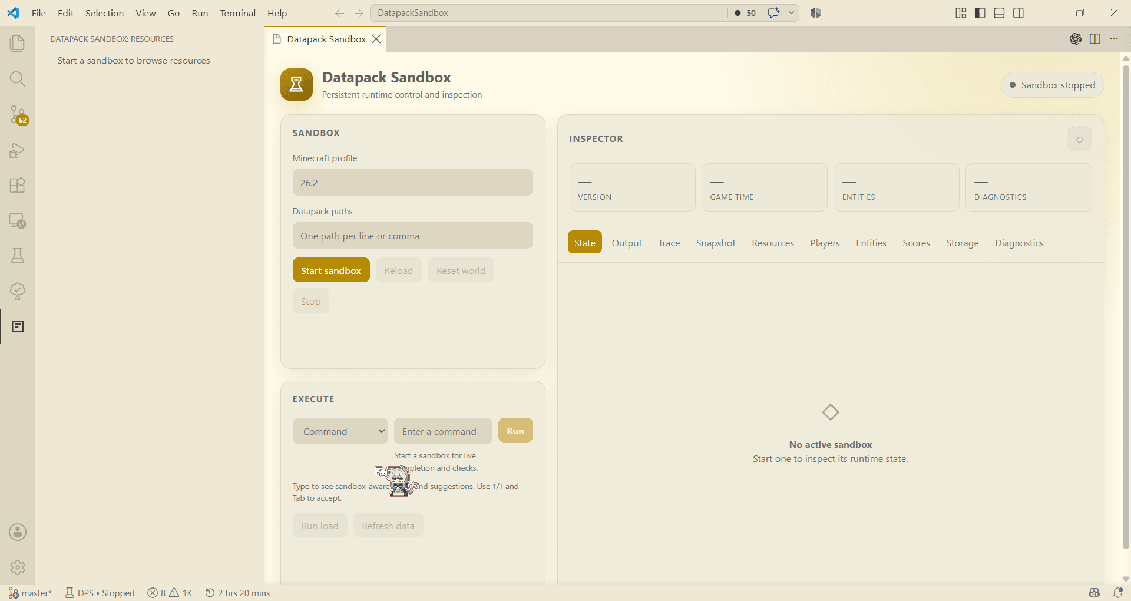Screen dimensions: 1131x601
Task: Go back with the navigation arrow
Action: pos(339,13)
